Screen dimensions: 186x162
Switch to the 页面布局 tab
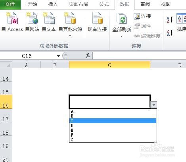coord(79,4)
